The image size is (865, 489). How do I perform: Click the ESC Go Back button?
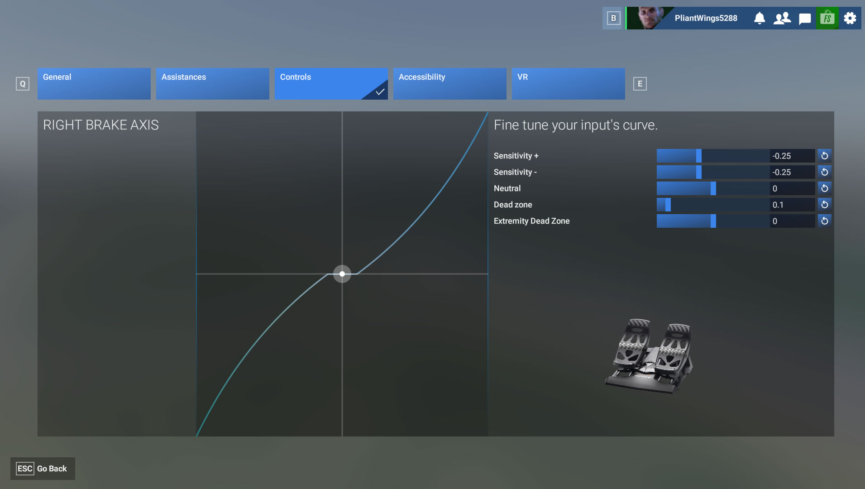point(43,469)
